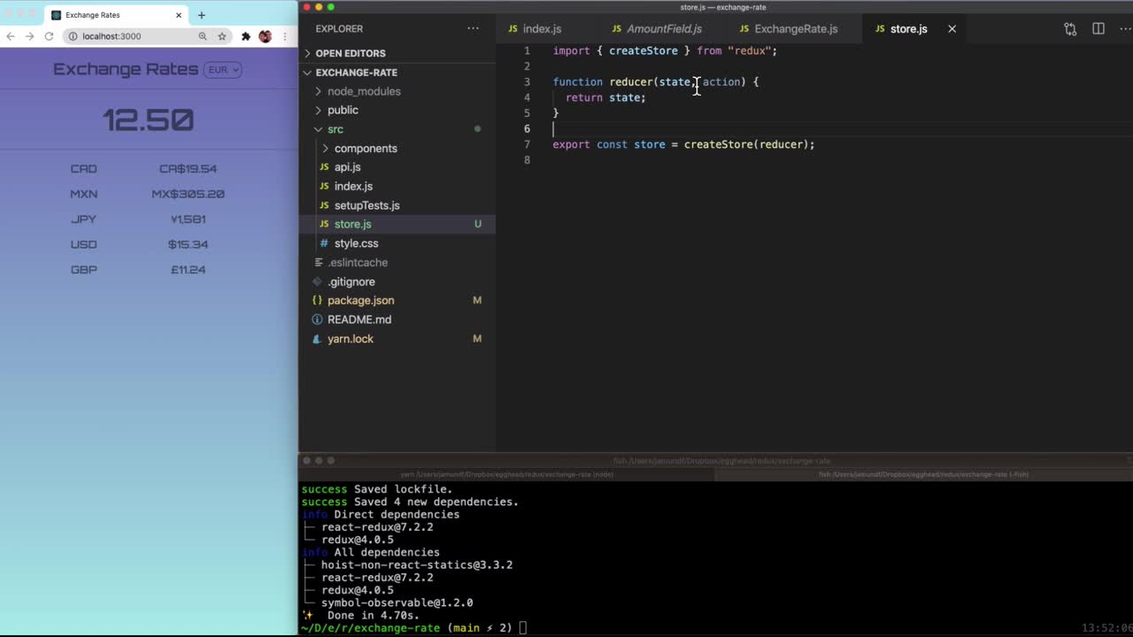Expand the node_modules folder

[363, 91]
